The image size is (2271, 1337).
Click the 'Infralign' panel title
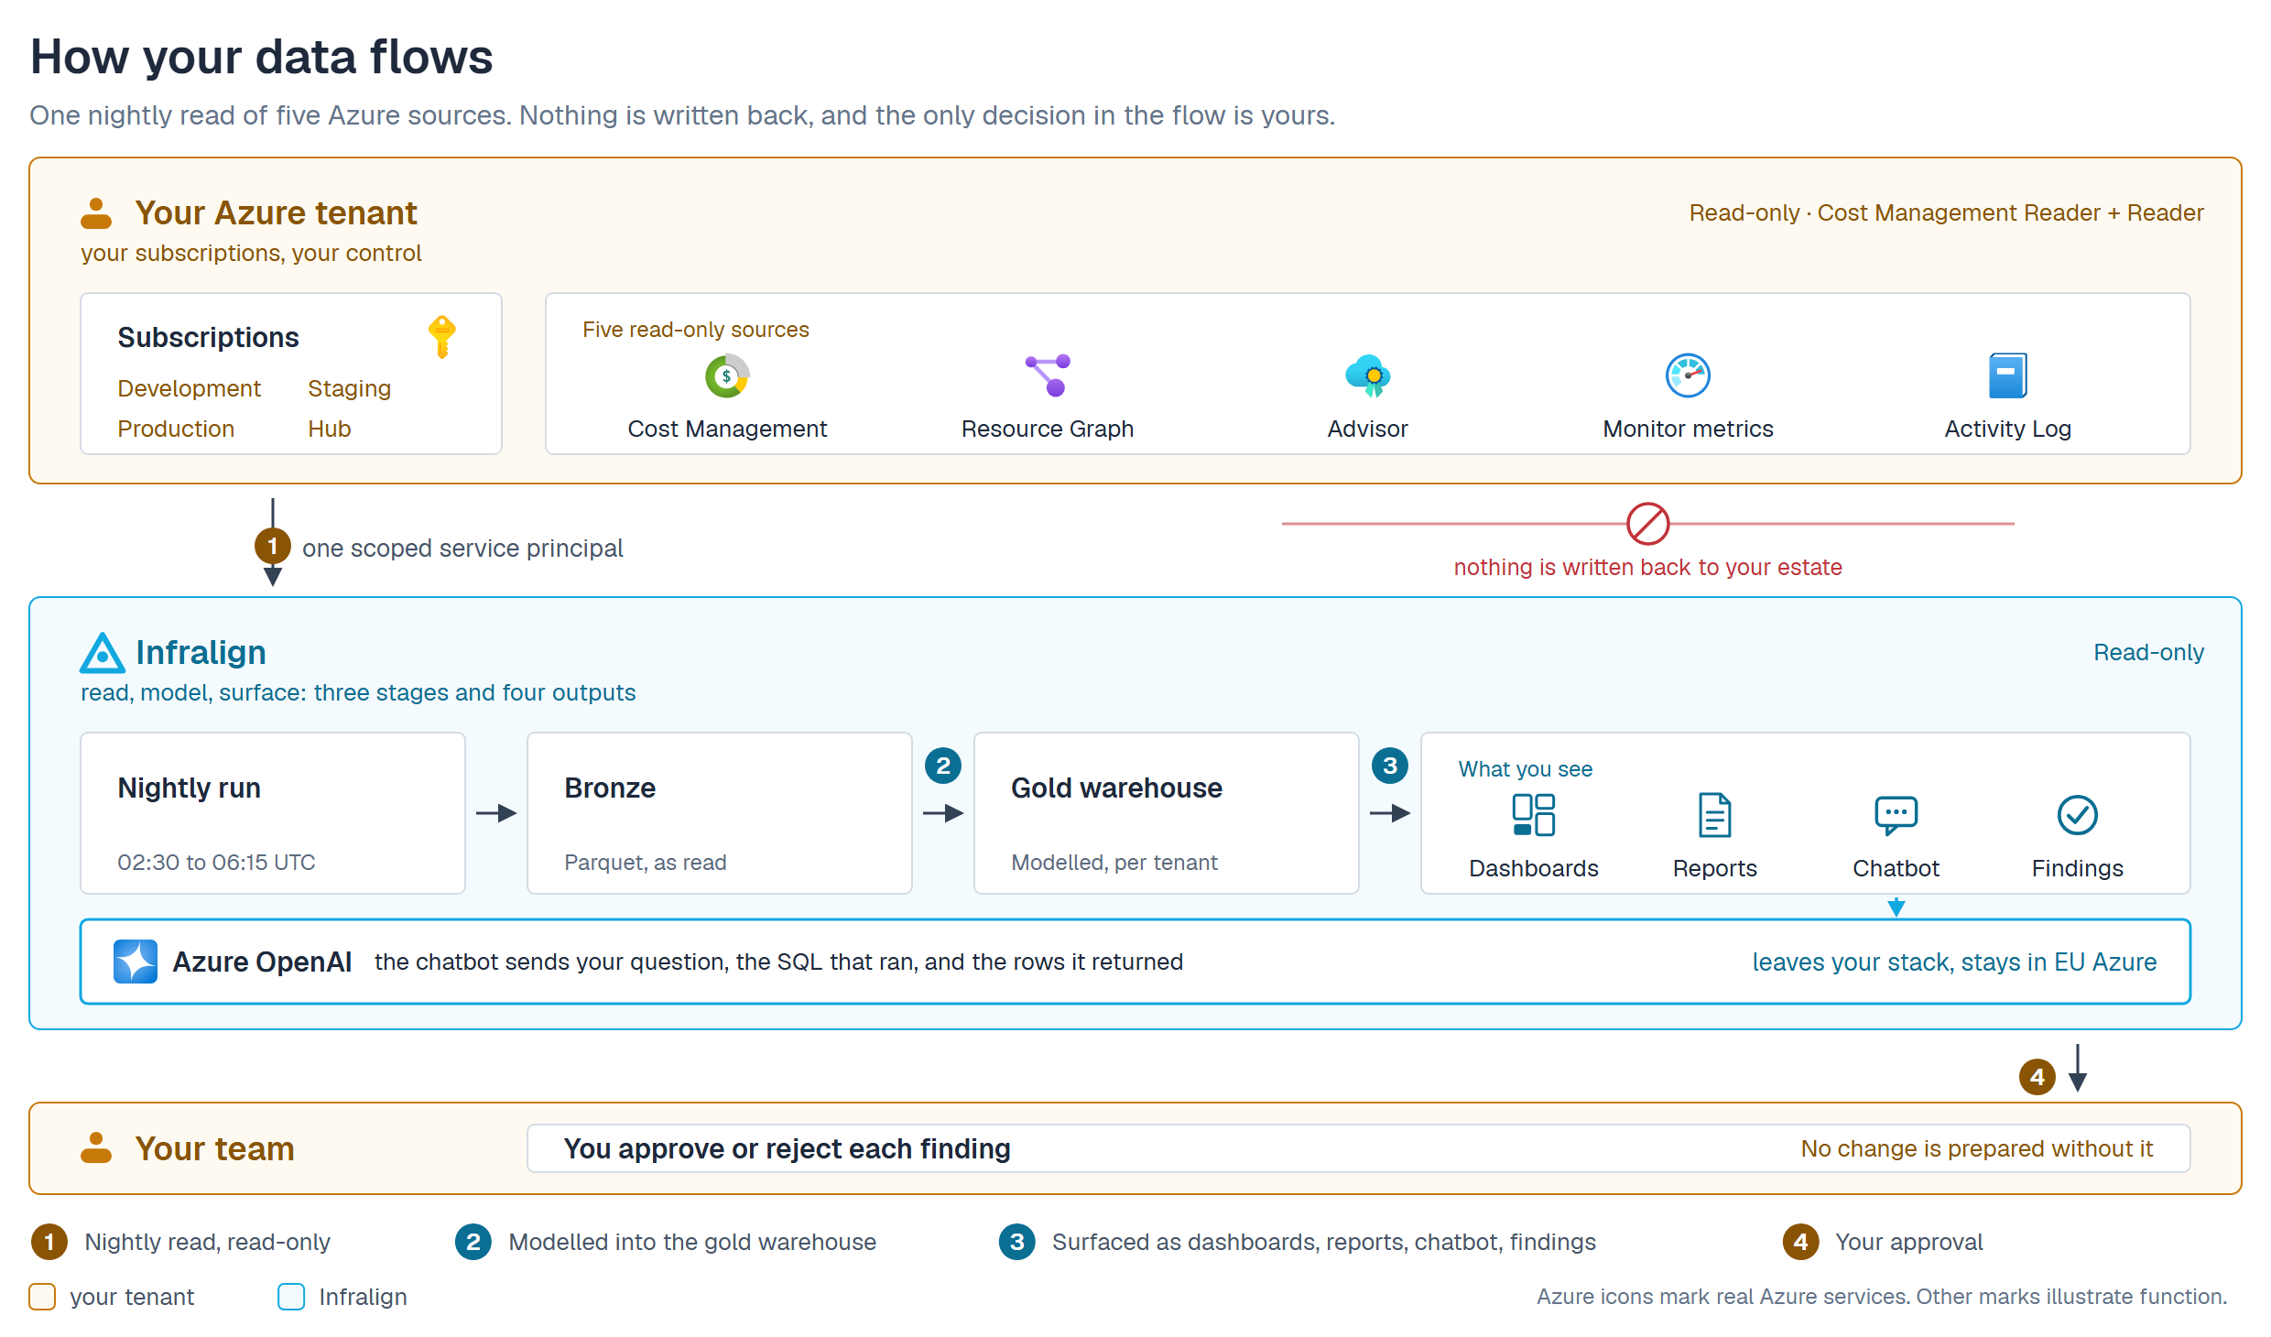[x=201, y=653]
